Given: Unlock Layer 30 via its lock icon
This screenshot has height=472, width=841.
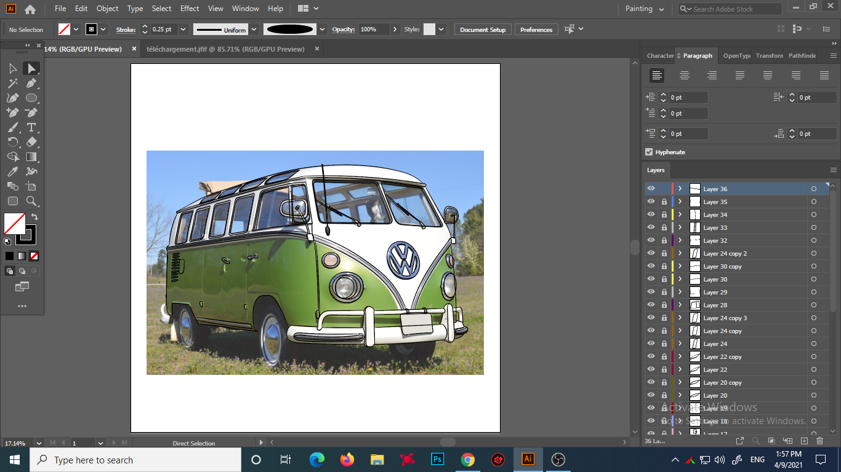Looking at the screenshot, I should pyautogui.click(x=664, y=279).
